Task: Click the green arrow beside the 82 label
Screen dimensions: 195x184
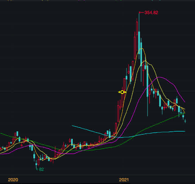Action: click(x=37, y=169)
